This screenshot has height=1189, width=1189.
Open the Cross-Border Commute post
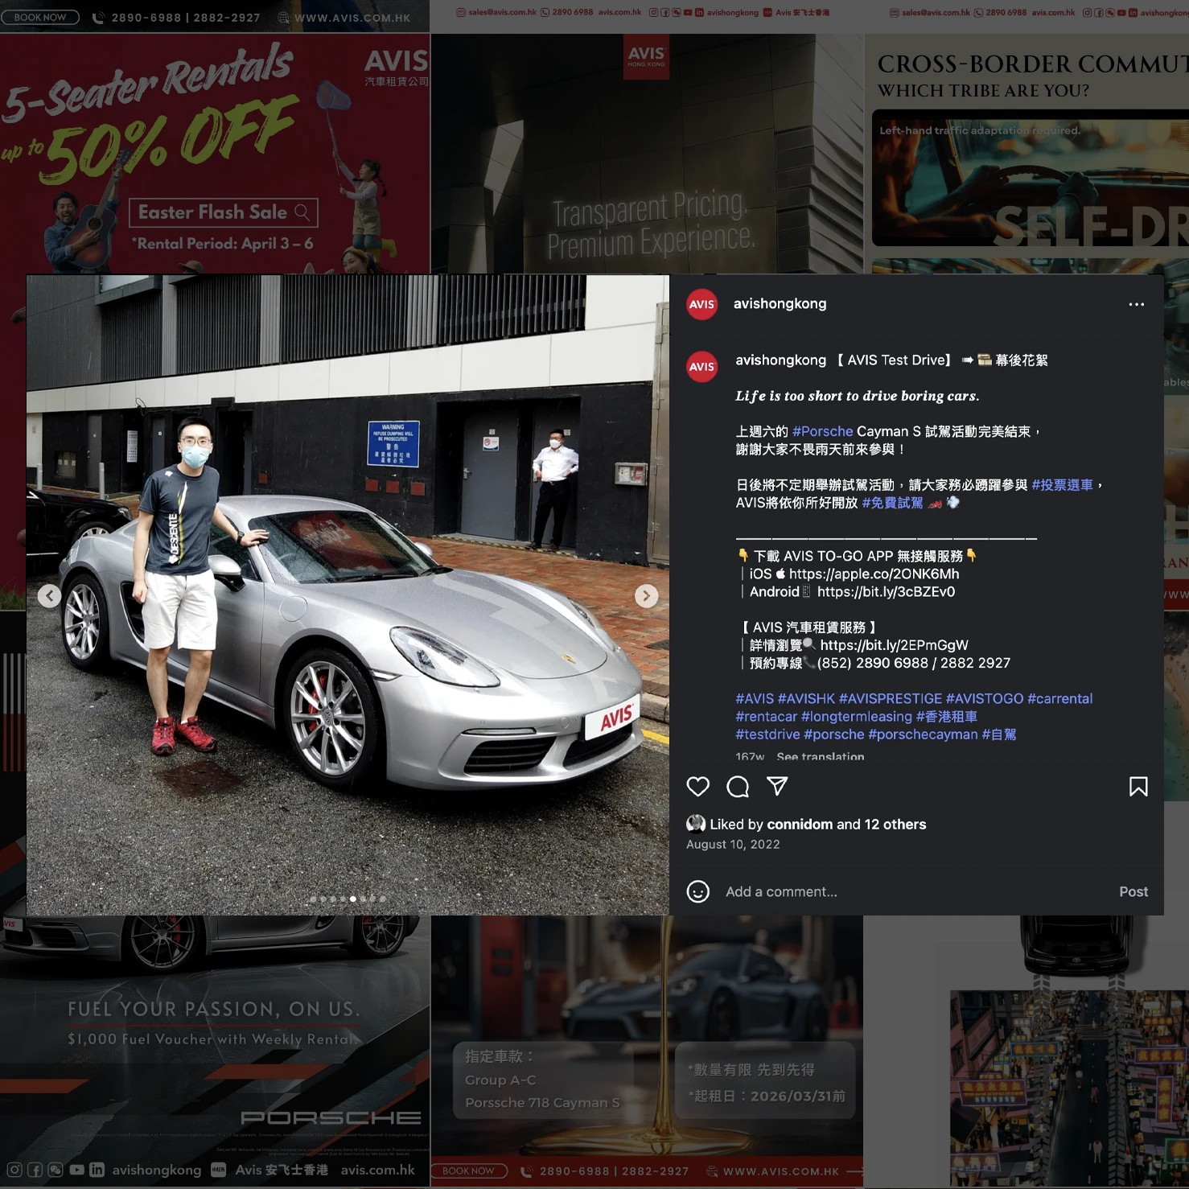coord(1026,153)
